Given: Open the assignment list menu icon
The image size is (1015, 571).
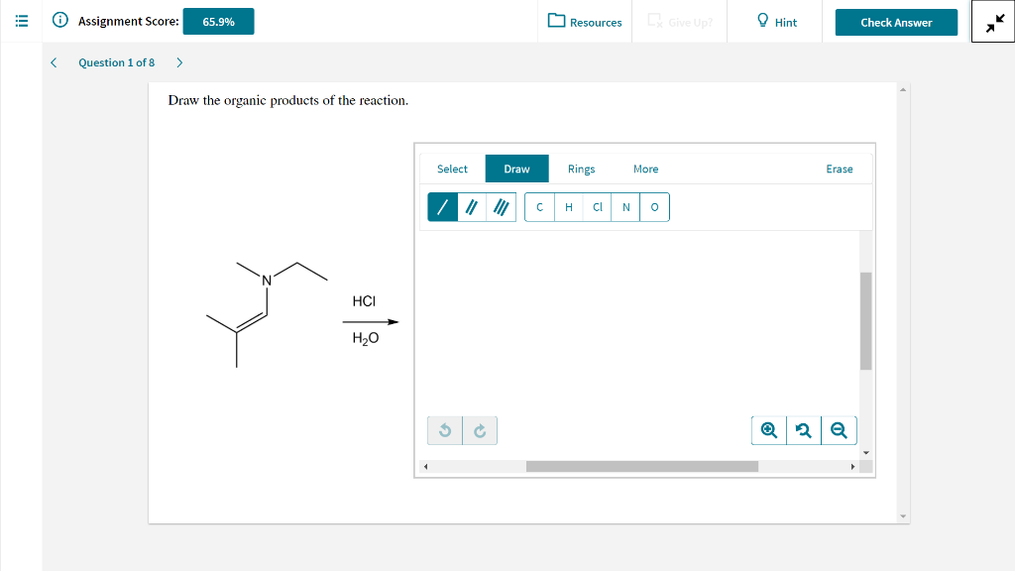Looking at the screenshot, I should [x=21, y=21].
